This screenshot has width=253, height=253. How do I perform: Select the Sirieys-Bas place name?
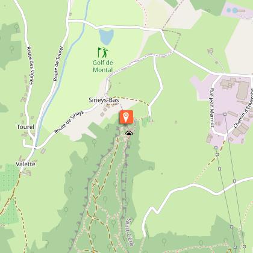(x=104, y=100)
